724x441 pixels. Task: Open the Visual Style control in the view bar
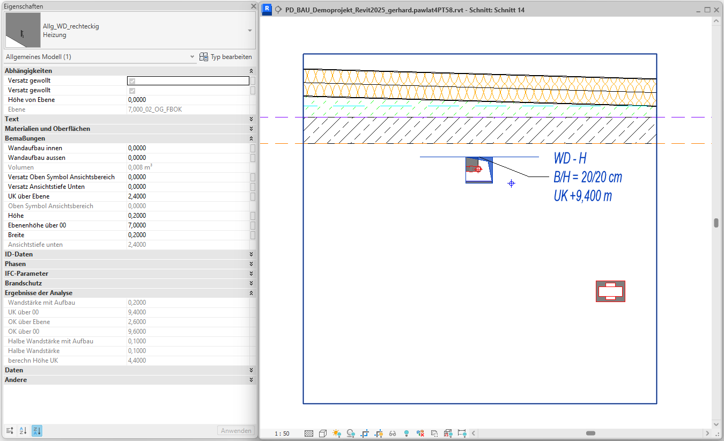pyautogui.click(x=322, y=433)
